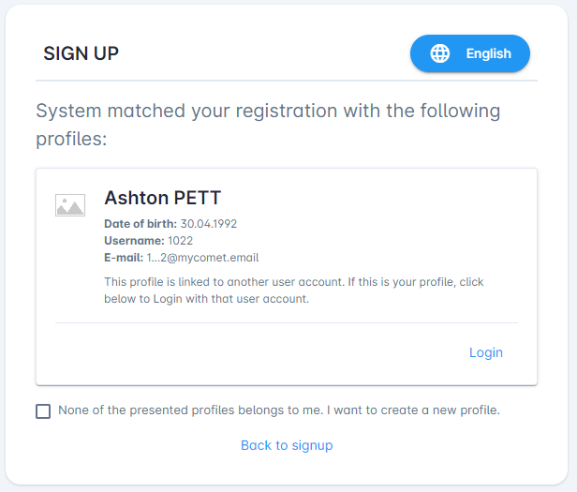Click the divider line under the SIGN UP header

click(x=287, y=81)
